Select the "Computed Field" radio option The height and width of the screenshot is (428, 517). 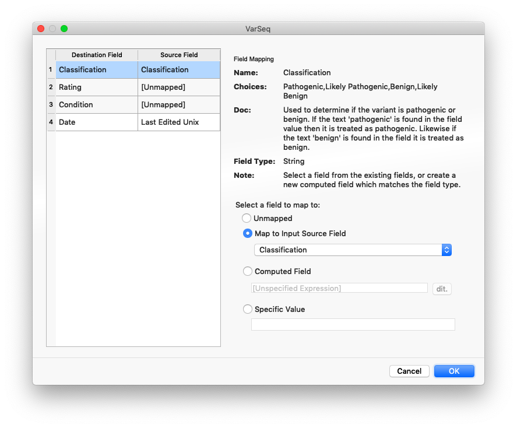pos(248,271)
